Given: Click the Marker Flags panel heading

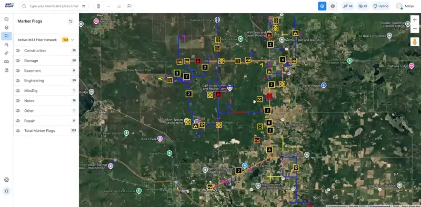Looking at the screenshot, I should click(30, 21).
